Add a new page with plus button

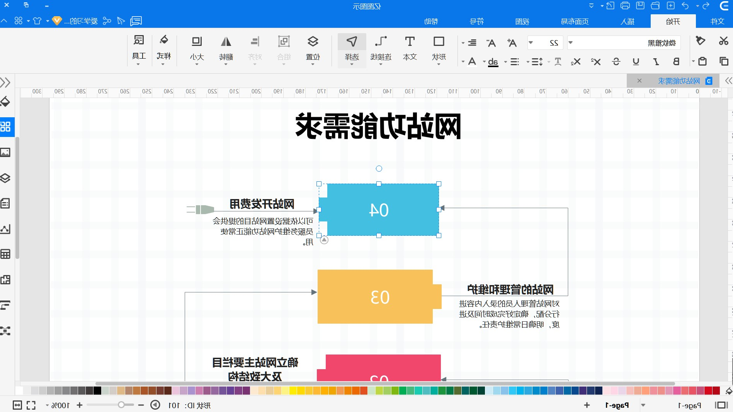click(x=587, y=405)
